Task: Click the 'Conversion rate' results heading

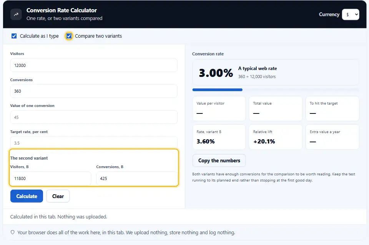Action: 208,54
